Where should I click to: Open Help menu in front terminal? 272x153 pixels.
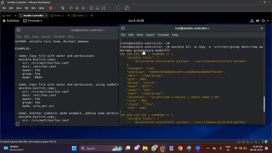tap(175, 35)
